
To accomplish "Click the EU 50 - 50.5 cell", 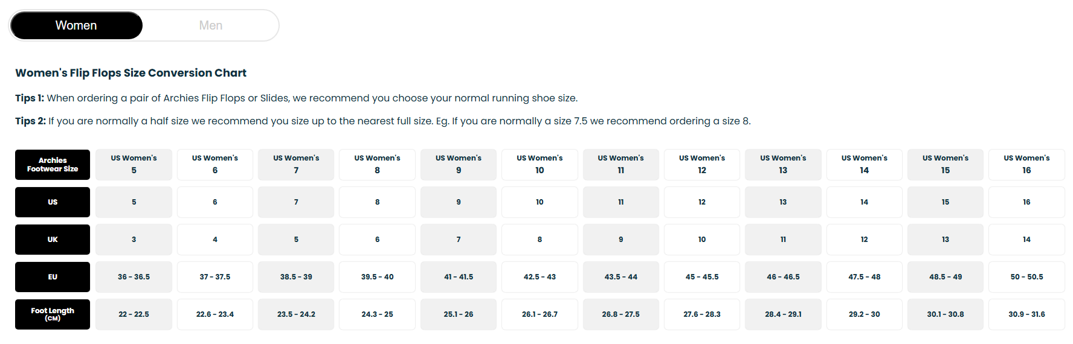I will (1026, 277).
